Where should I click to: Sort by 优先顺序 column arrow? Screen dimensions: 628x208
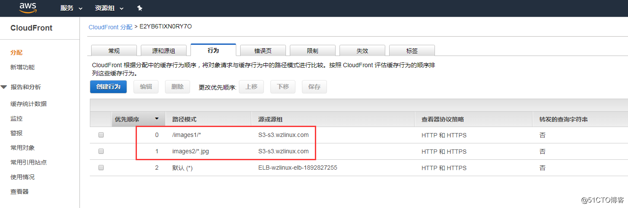(x=157, y=119)
